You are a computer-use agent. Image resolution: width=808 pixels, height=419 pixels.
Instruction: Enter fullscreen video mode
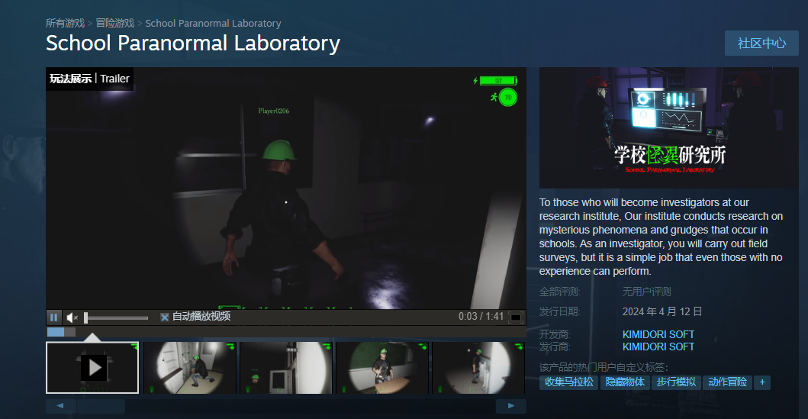[516, 317]
